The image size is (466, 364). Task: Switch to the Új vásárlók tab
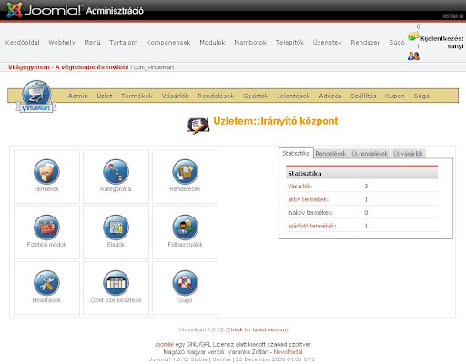click(409, 154)
